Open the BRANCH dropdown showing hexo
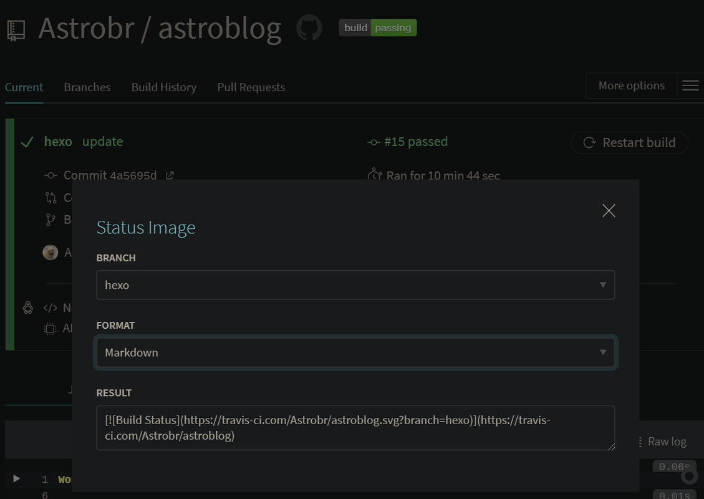The image size is (704, 499). click(x=355, y=285)
